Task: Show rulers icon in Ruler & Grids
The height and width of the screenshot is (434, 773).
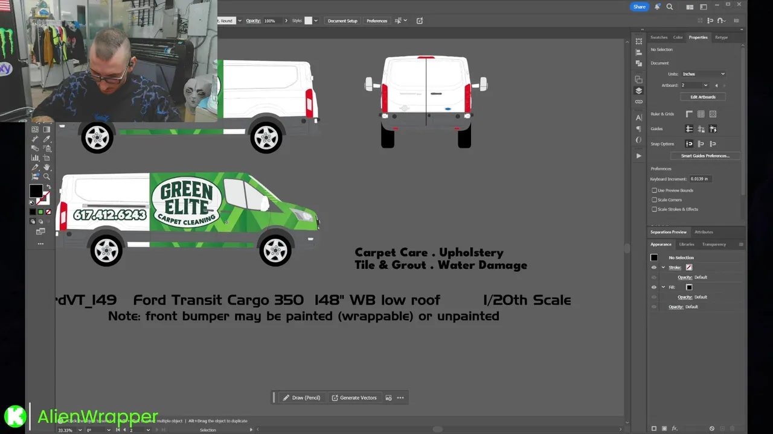Action: (689, 114)
